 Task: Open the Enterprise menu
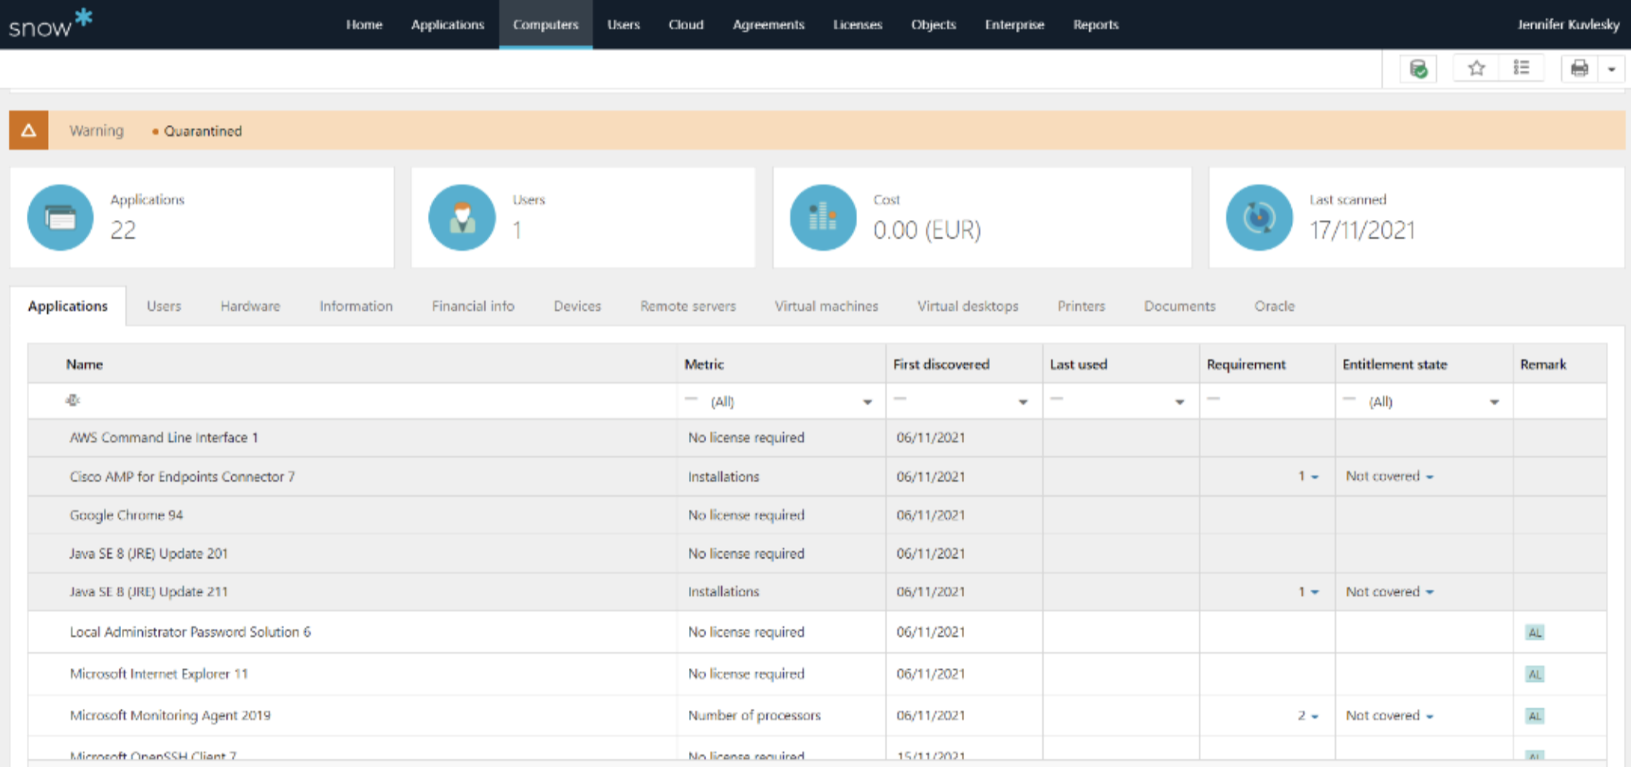tap(1014, 24)
